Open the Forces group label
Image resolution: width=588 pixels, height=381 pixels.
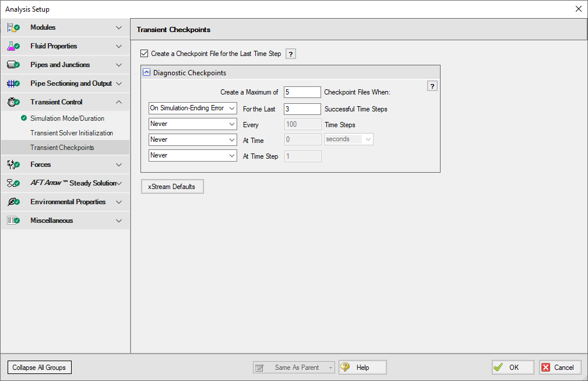click(40, 165)
